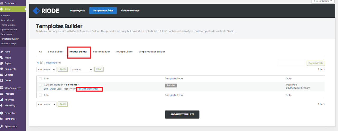This screenshot has width=338, height=131.
Task: Click the bottom Apply button
Action: (x=63, y=104)
